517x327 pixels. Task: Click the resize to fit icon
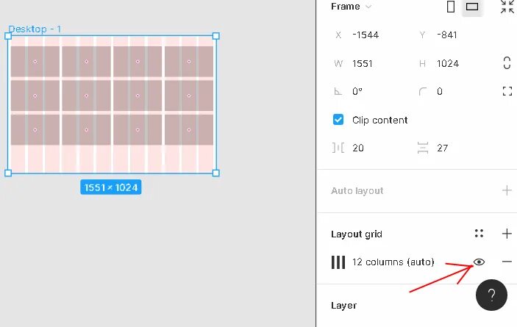point(507,7)
